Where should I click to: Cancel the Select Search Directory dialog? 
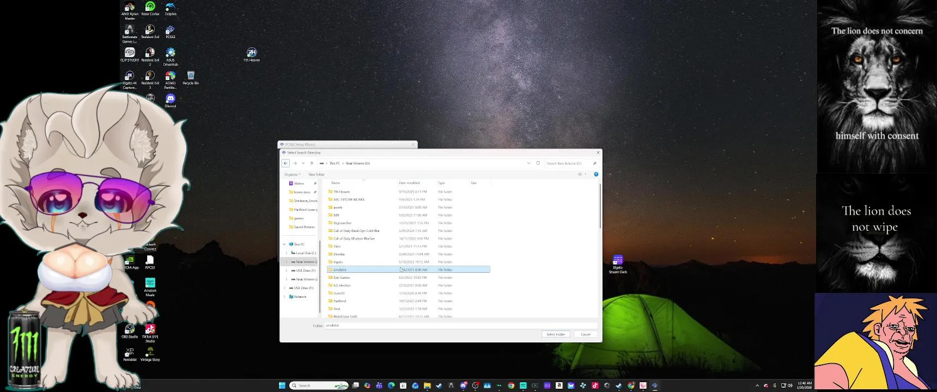click(x=586, y=334)
